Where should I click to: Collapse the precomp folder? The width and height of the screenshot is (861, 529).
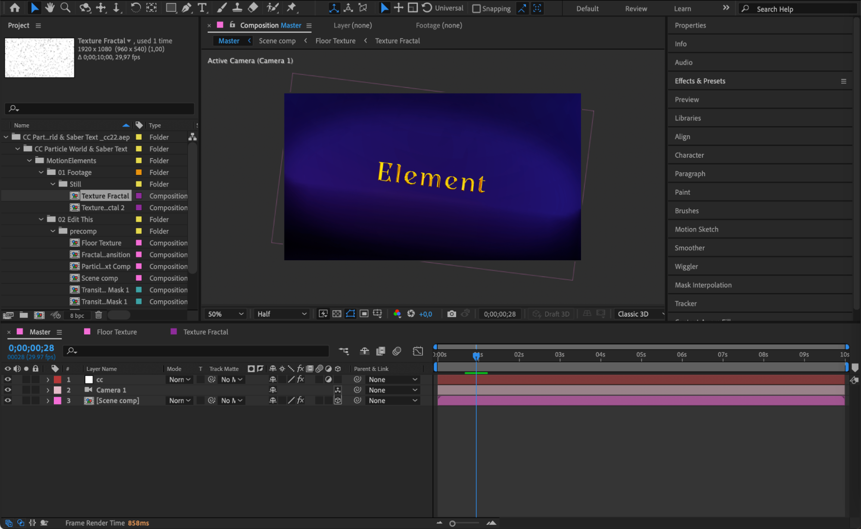(x=53, y=231)
